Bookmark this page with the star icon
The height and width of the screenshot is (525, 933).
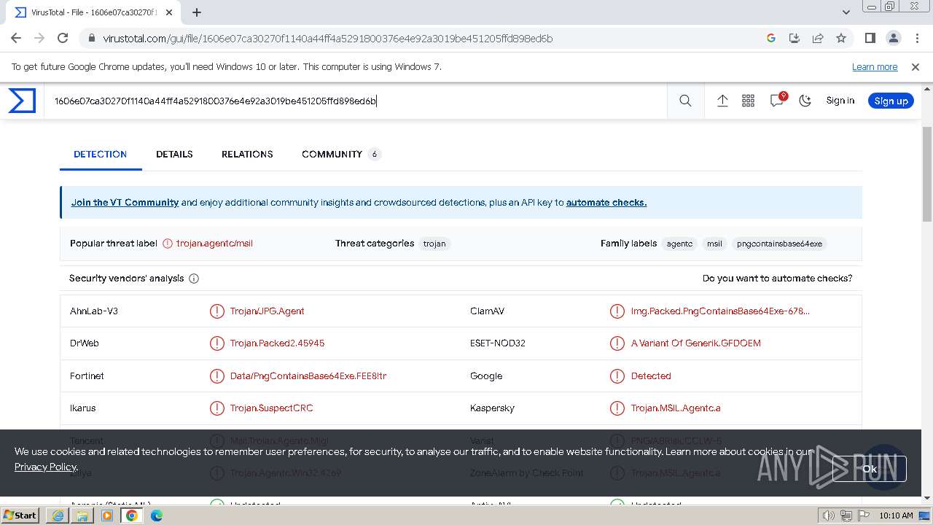841,38
